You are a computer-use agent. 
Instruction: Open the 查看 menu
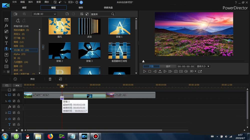[38, 2]
